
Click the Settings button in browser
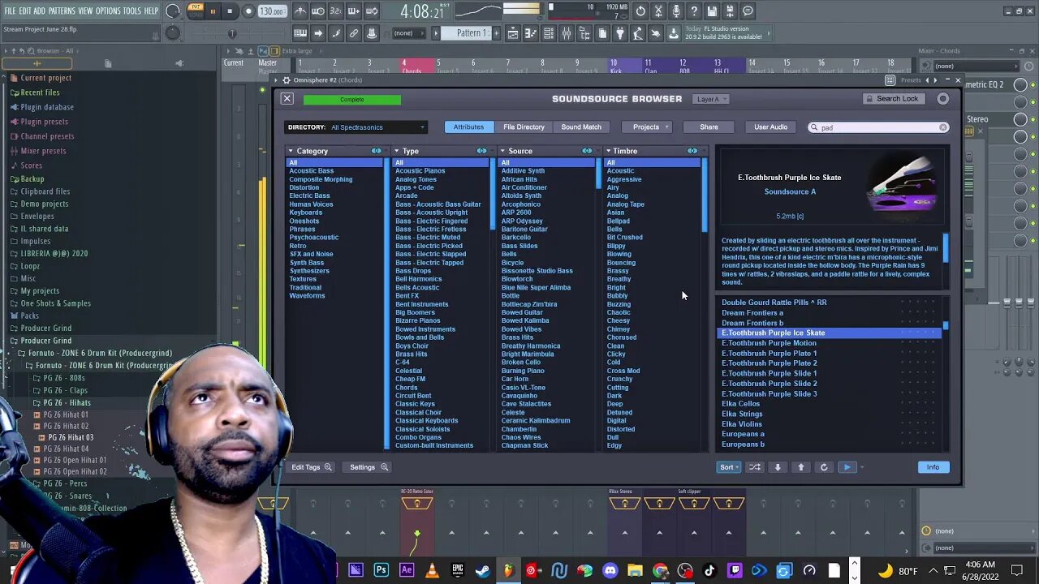click(x=369, y=467)
